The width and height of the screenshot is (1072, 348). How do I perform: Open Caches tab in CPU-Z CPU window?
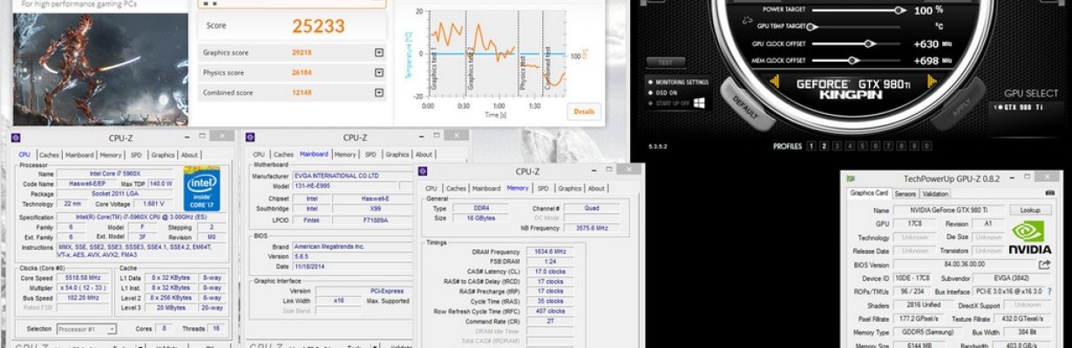click(49, 155)
